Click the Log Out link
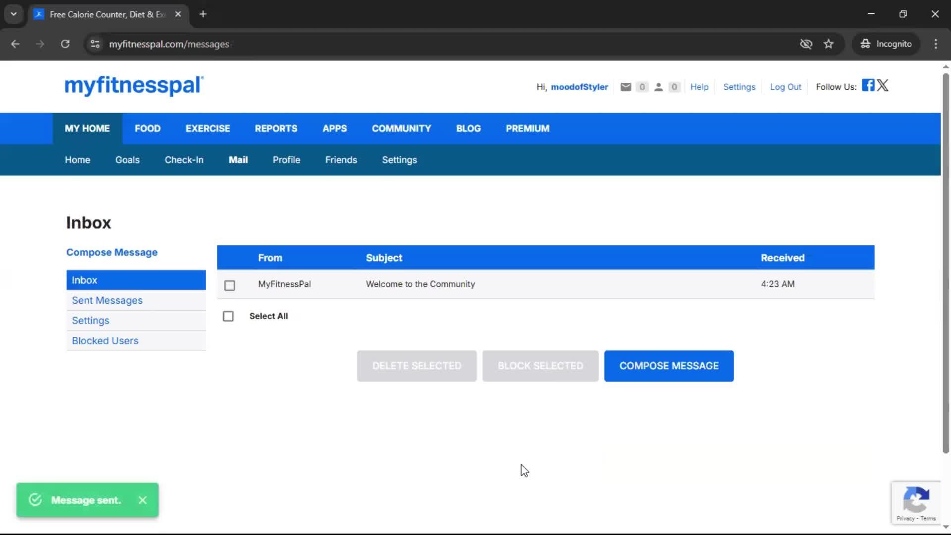 (786, 87)
